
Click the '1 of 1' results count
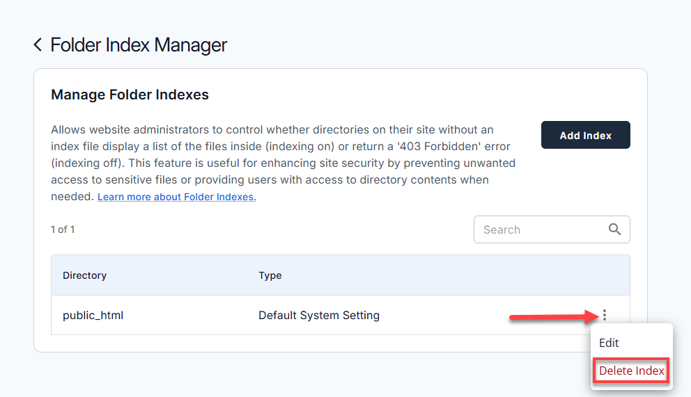63,229
